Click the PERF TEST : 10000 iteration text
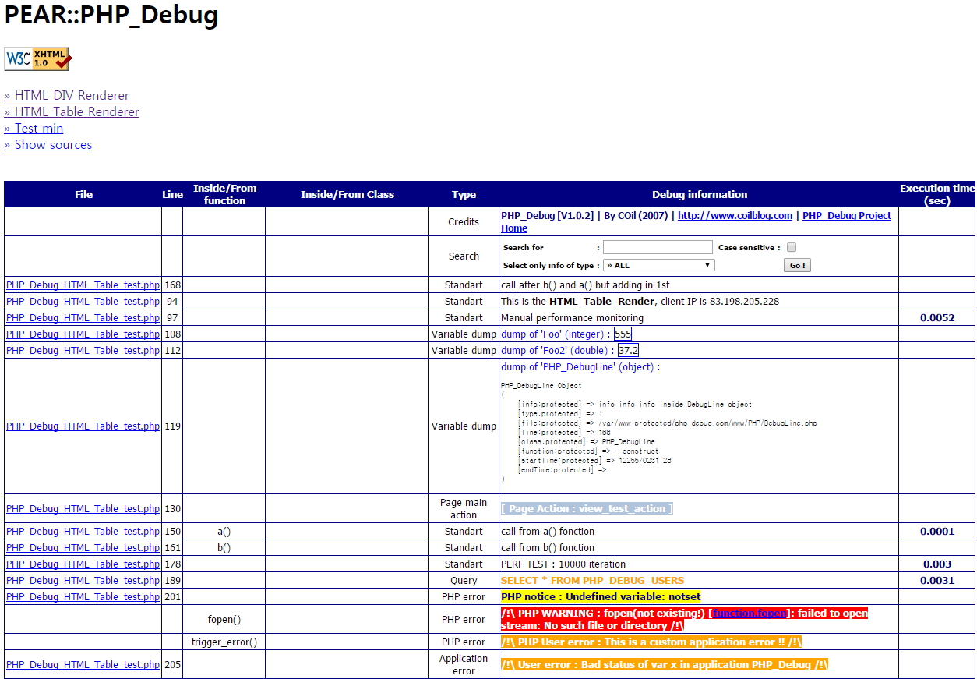The width and height of the screenshot is (977, 679). (x=563, y=564)
